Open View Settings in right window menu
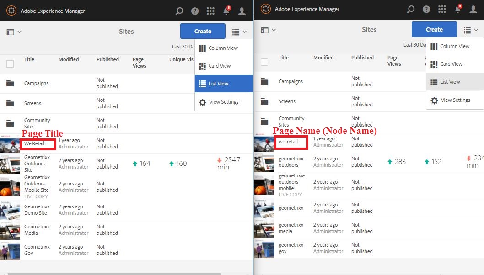The image size is (484, 275). coord(455,100)
